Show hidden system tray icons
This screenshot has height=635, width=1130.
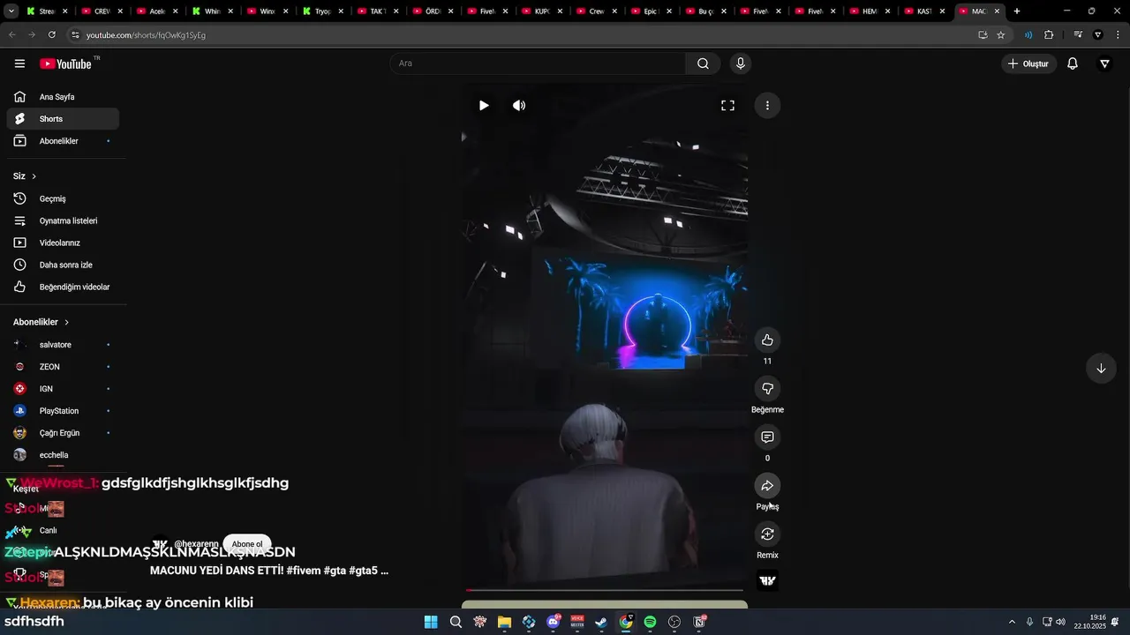(x=1012, y=622)
